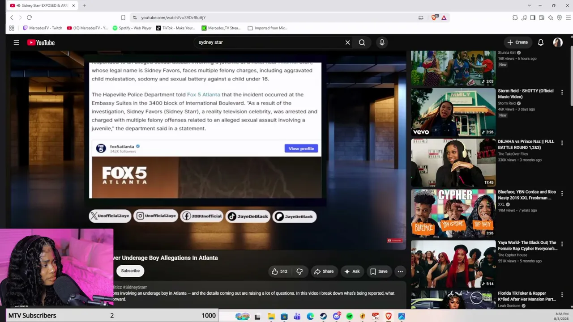Share this video
573x322 pixels.
[324, 271]
